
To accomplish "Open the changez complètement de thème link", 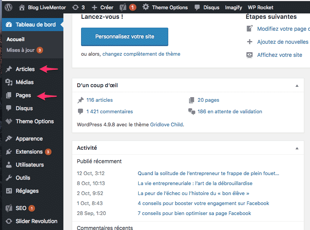I will (141, 54).
